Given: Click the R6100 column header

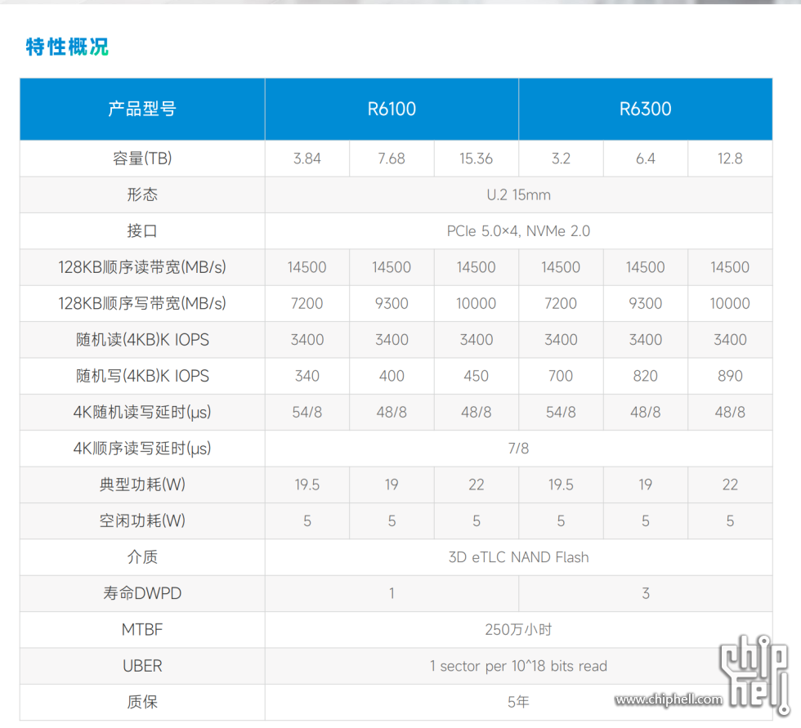Looking at the screenshot, I should point(392,109).
